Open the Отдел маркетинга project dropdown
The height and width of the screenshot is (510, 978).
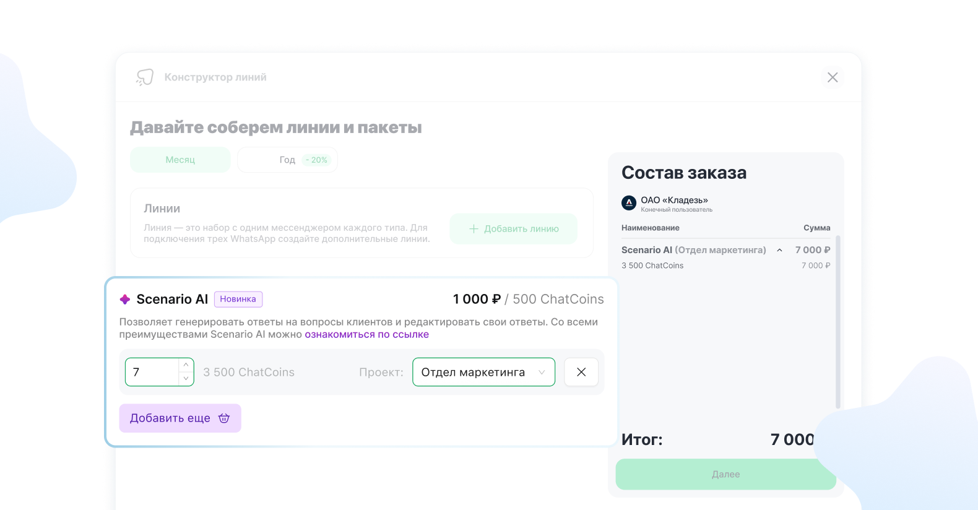(483, 372)
